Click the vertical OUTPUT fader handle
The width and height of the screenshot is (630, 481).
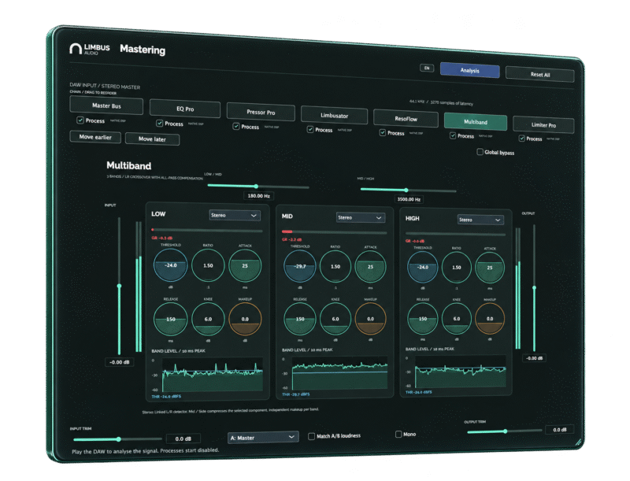click(535, 288)
